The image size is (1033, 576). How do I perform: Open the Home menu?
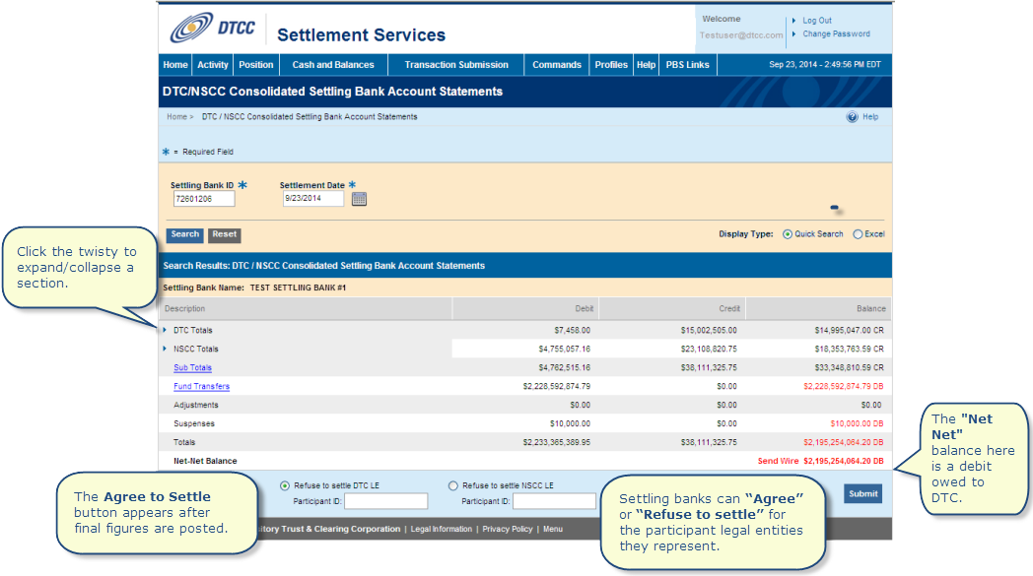tap(175, 65)
